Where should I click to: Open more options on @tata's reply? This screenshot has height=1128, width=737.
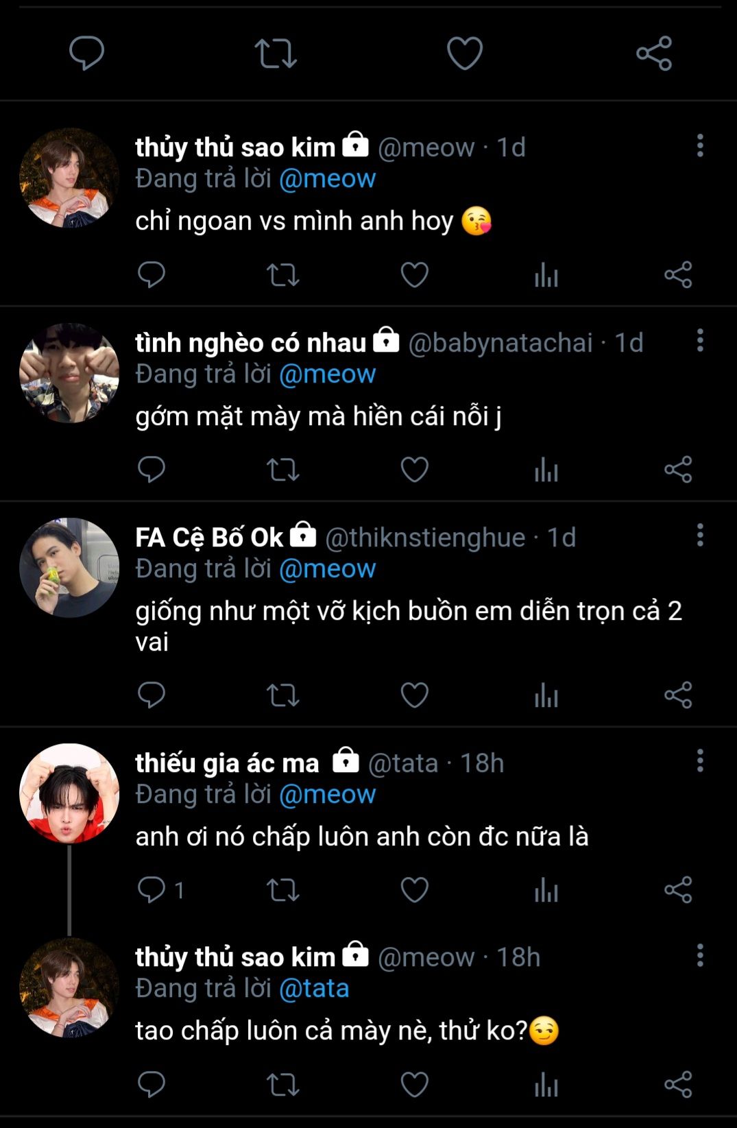(700, 760)
